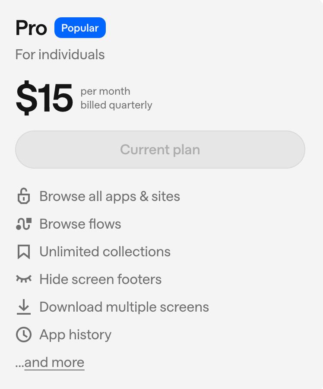This screenshot has height=389, width=323.
Task: Click the flows path icon
Action: pyautogui.click(x=24, y=224)
